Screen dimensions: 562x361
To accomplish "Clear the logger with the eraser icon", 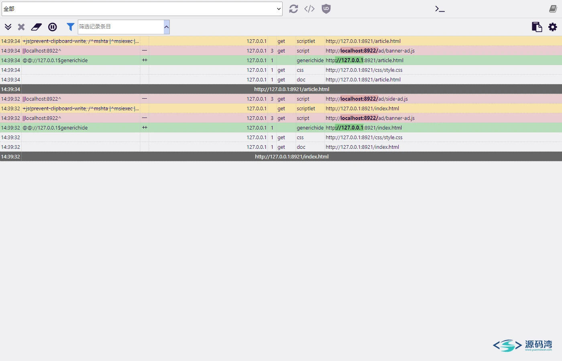I will point(37,27).
